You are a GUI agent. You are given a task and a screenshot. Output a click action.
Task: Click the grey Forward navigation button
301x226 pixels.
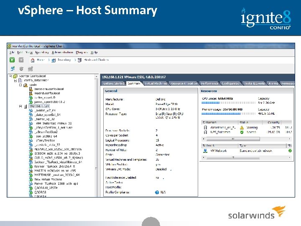[x=21, y=60]
